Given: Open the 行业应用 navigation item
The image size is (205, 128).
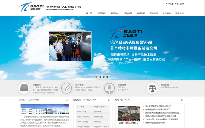Looking at the screenshot, I should coord(128,13).
